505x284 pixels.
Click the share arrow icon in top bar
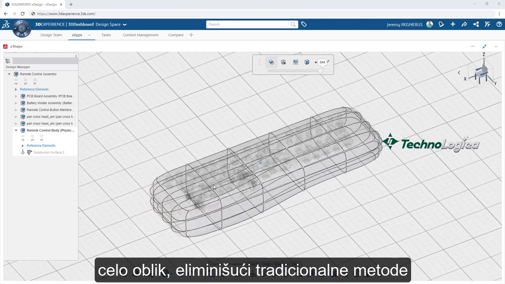(464, 24)
